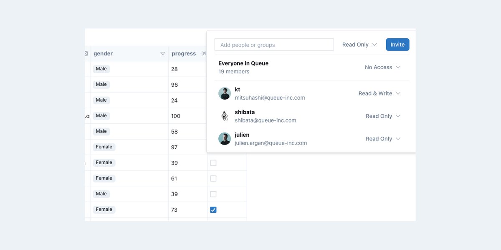Uncheck the checkbox in the progress 73 row
The image size is (501, 250).
tap(213, 210)
